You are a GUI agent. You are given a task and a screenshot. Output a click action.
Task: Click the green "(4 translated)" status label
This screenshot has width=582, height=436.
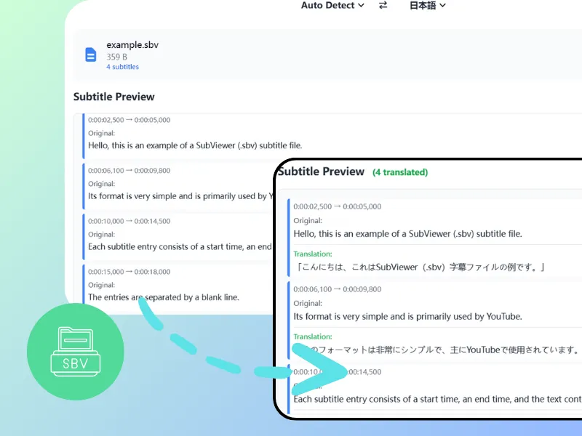coord(400,172)
